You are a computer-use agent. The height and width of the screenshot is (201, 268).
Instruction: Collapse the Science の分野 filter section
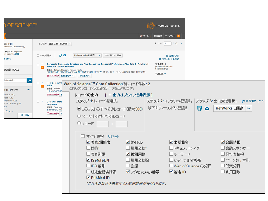click(x=28, y=90)
